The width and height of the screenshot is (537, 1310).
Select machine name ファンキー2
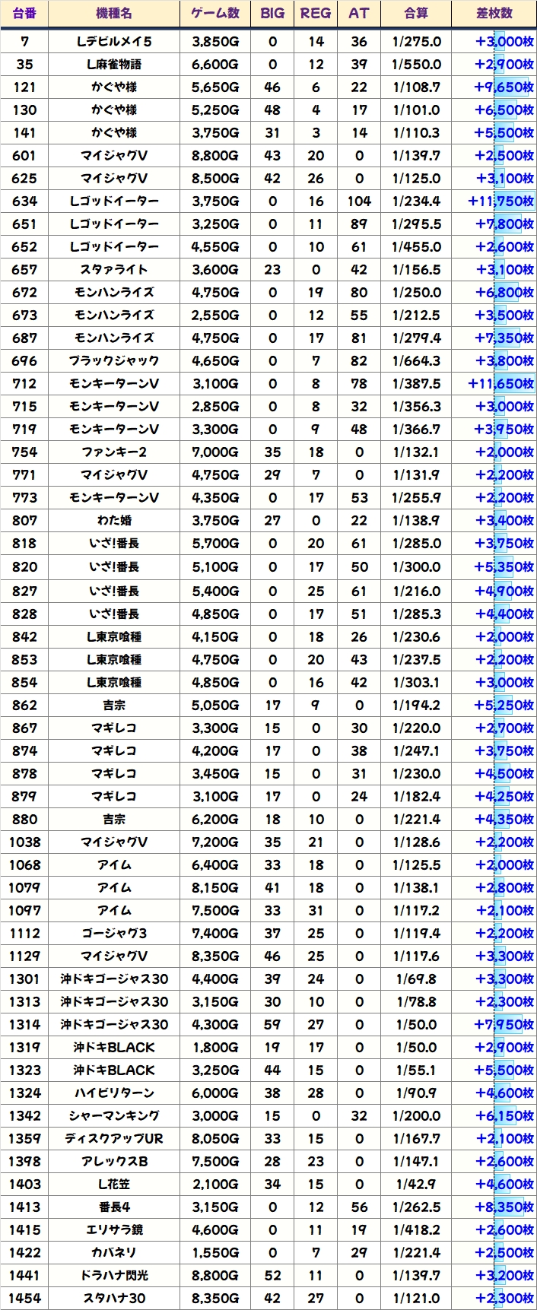tap(114, 452)
